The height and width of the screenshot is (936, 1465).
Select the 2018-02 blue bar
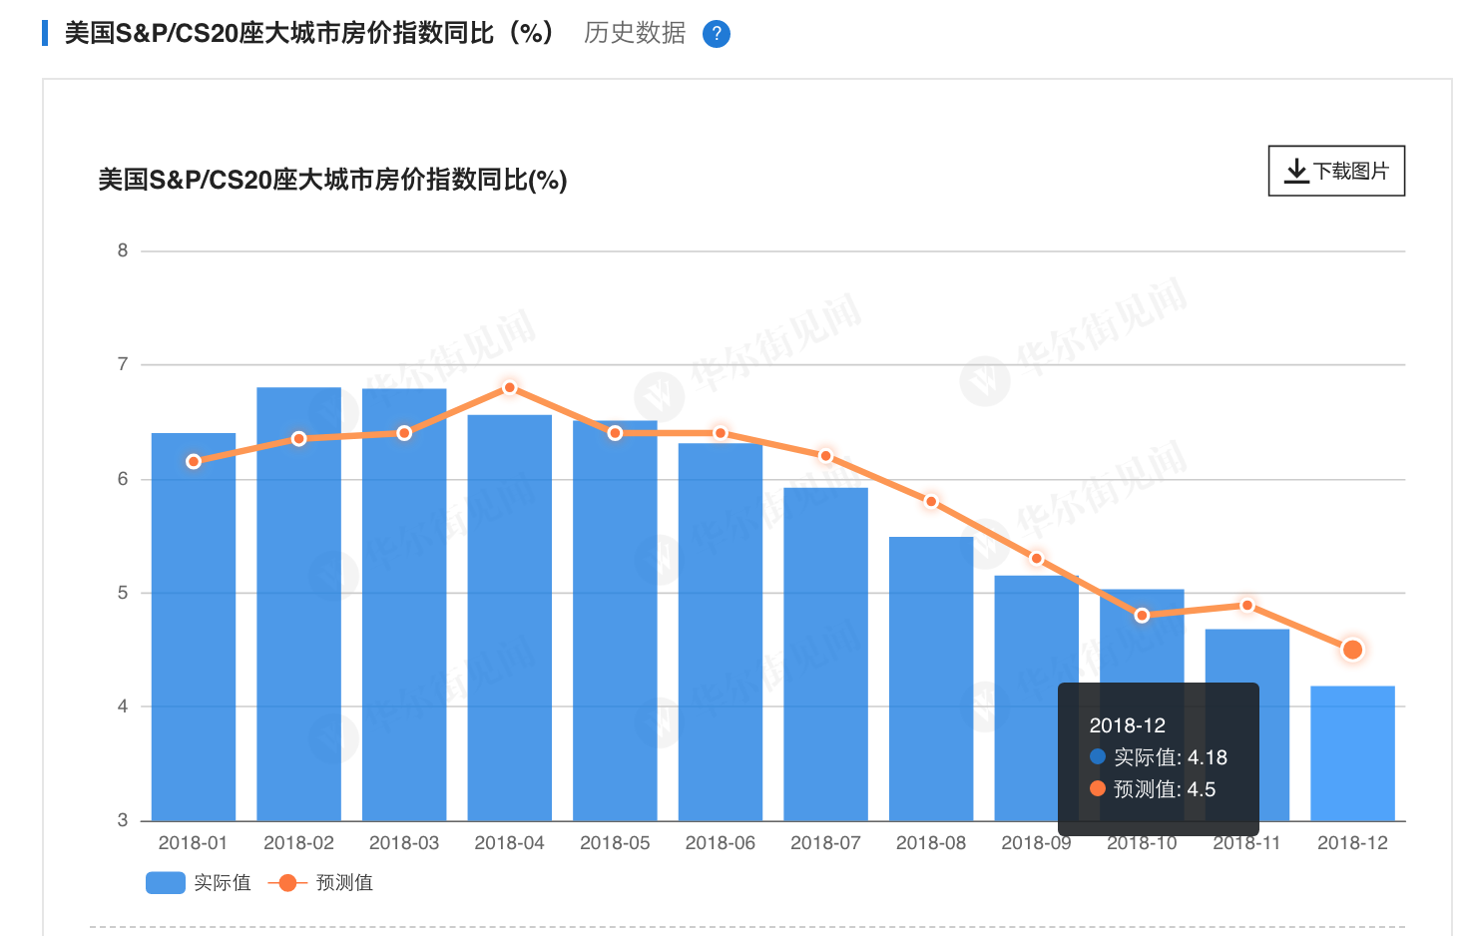[298, 619]
